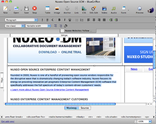
Task: Click the DOWNLOAD link
Action: coord(48,52)
